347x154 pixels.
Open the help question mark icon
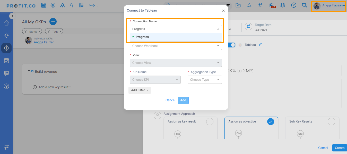293,5
